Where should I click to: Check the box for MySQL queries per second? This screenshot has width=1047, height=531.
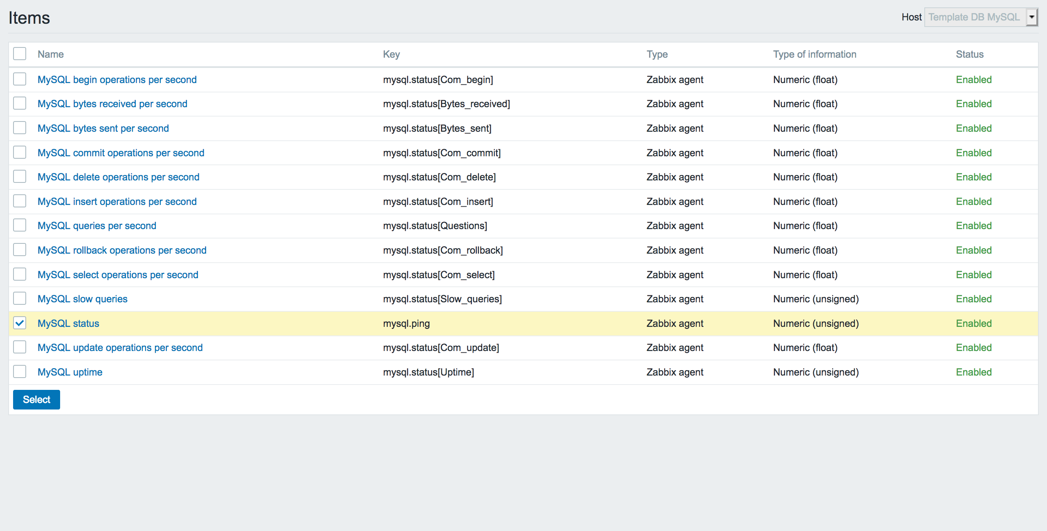click(20, 225)
